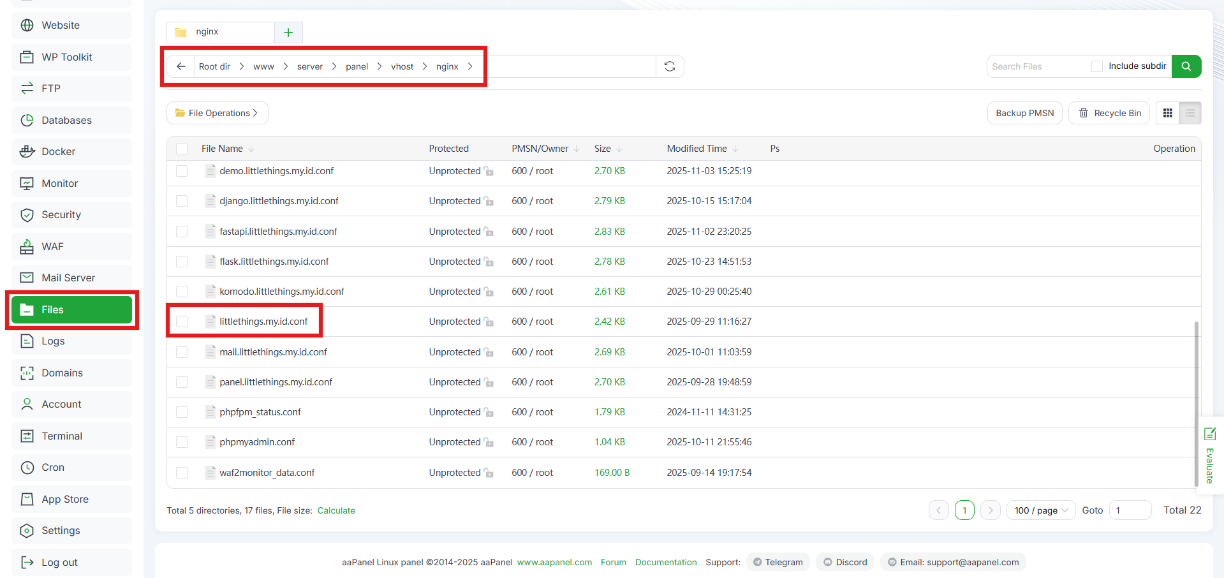Click the Log out arrow icon
Screen dimensions: 1224x578
(27, 563)
